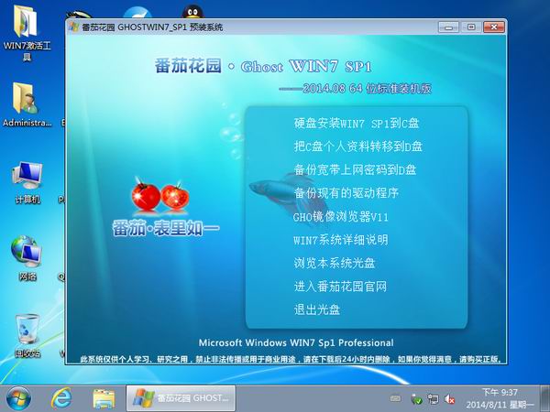Open the Administrator folder icon
Image resolution: width=550 pixels, height=412 pixels.
27,104
